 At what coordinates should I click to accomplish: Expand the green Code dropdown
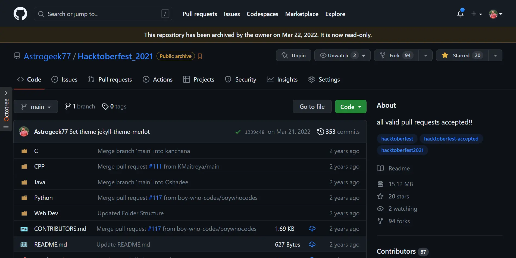click(351, 107)
